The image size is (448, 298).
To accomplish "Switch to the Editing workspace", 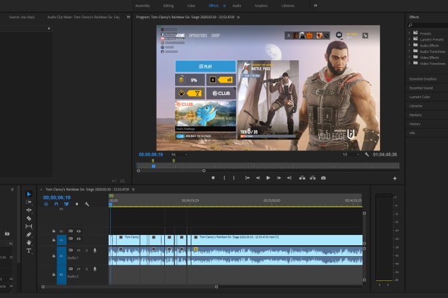I will tap(168, 5).
